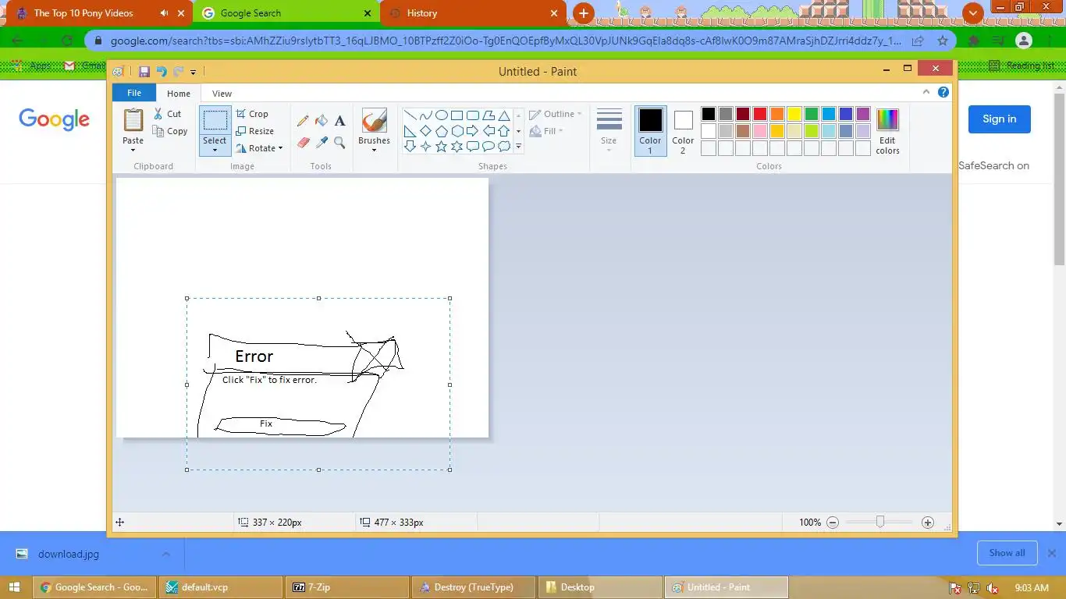Open the Edit colors dialog

point(887,131)
